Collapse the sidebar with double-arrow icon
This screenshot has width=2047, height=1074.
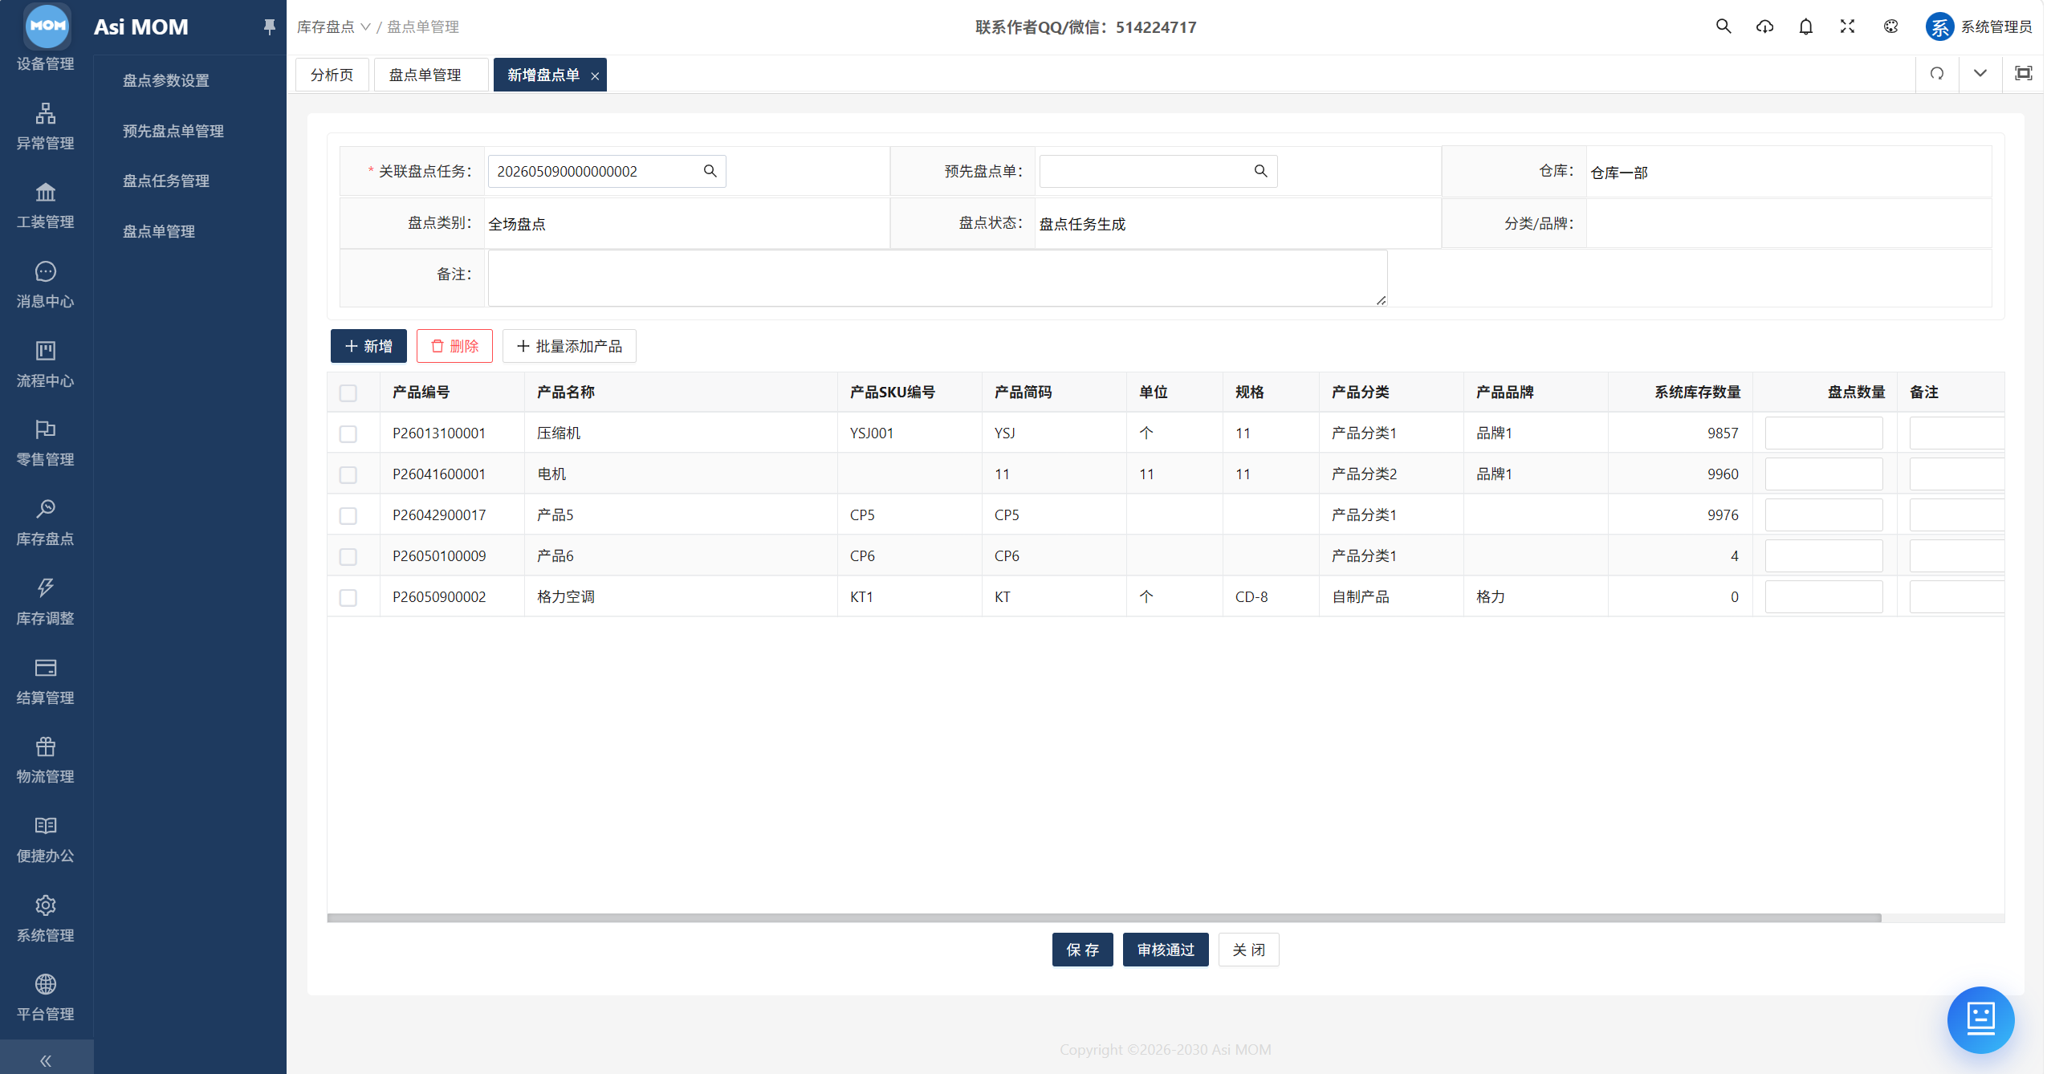pos(46,1060)
